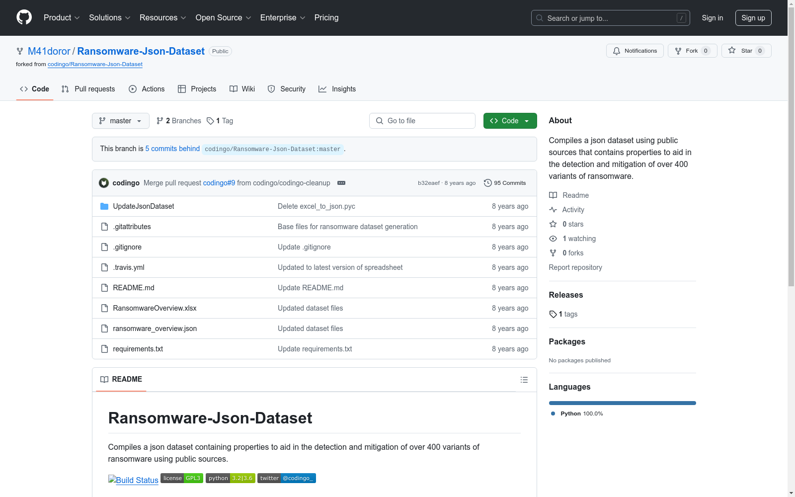Open the Security tab
Viewport: 795px width, 497px height.
pos(287,89)
